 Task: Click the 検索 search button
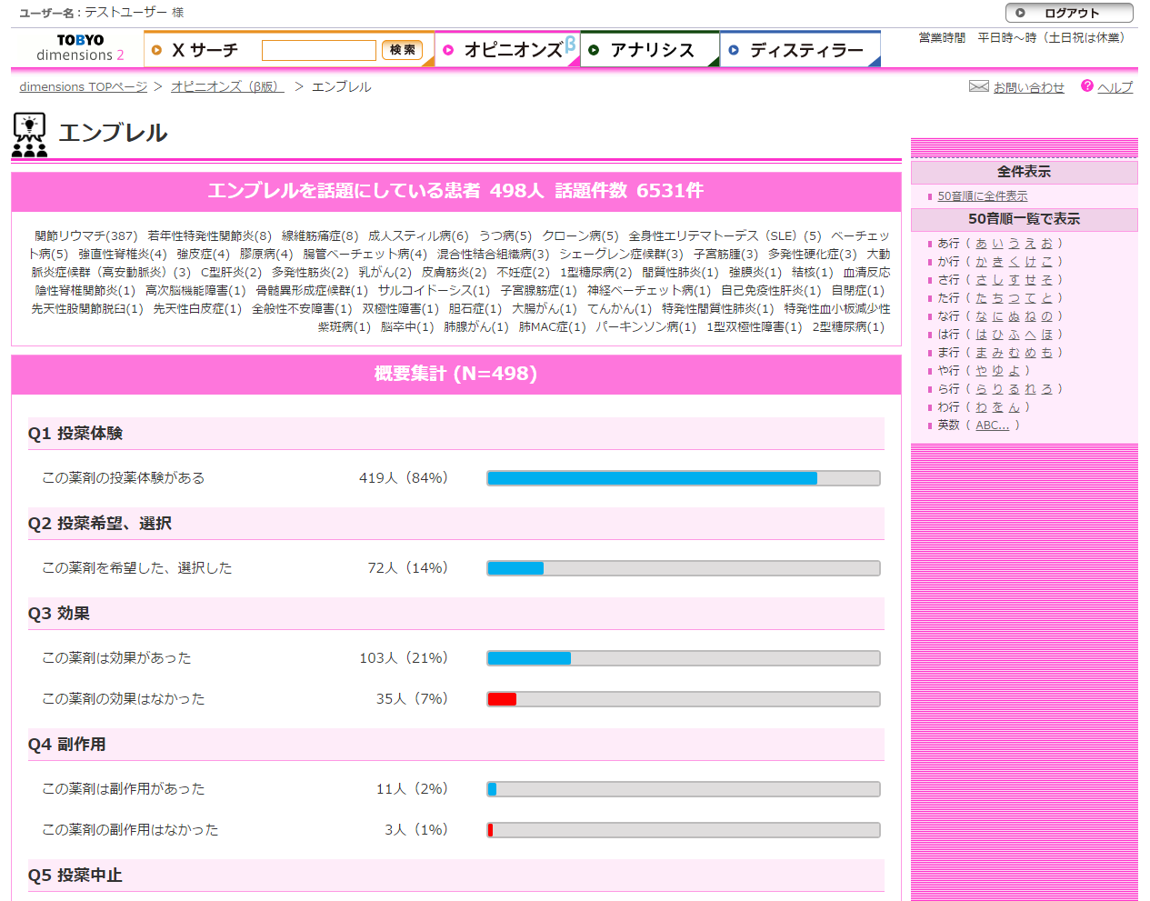tap(403, 50)
